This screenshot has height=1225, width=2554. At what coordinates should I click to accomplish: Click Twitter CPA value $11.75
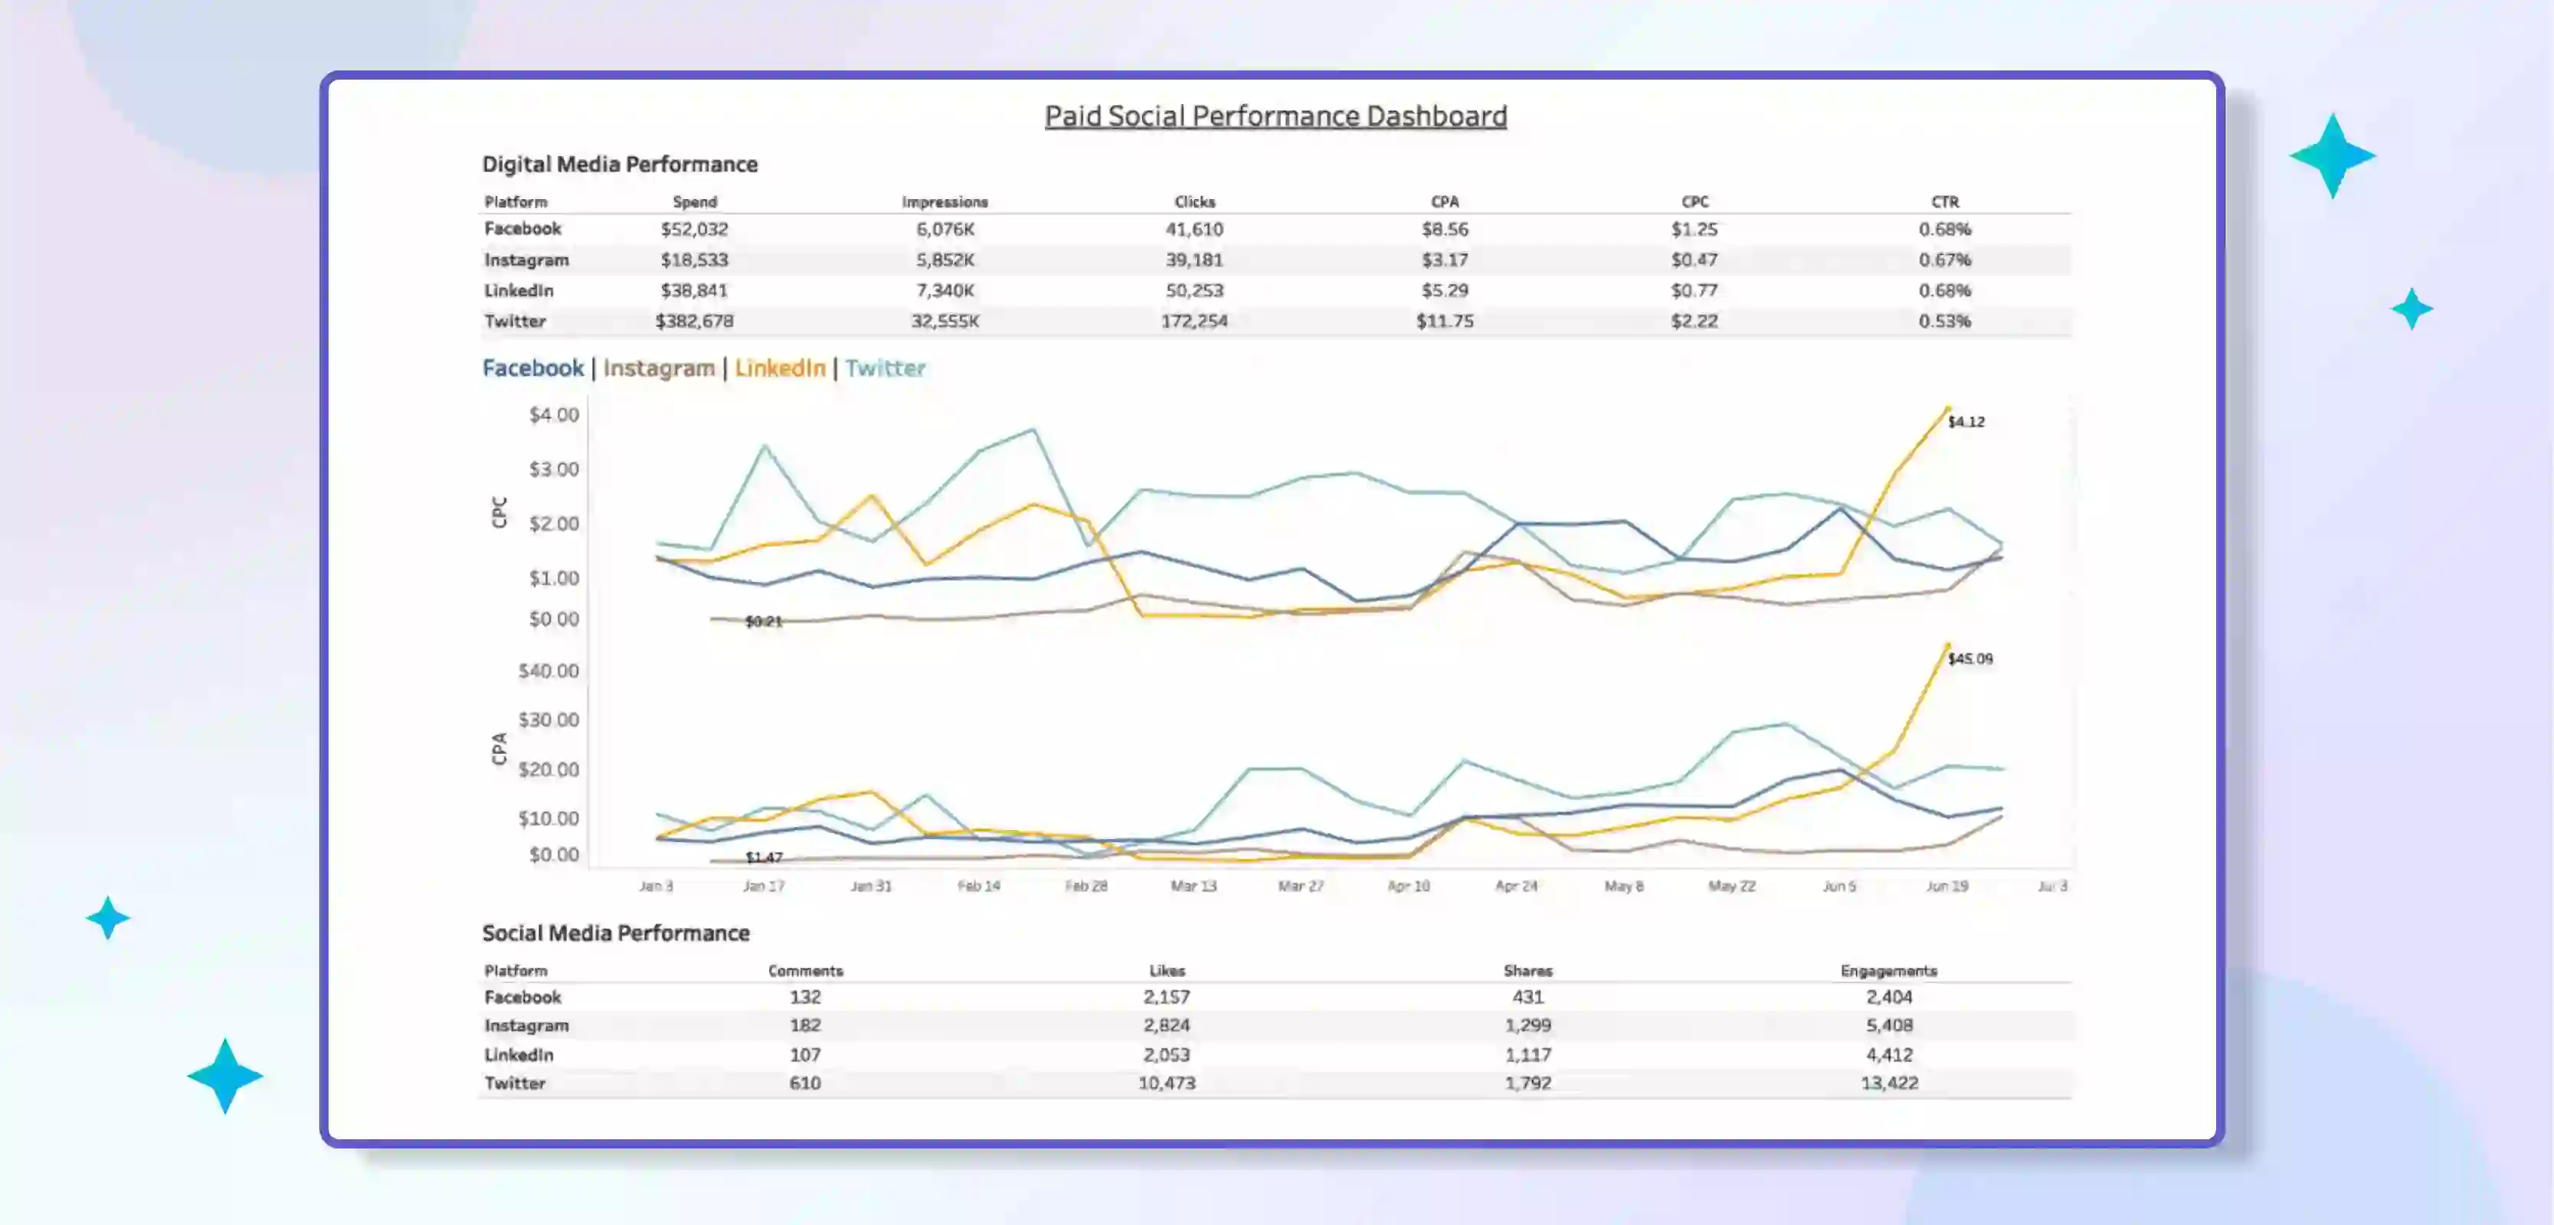(x=1446, y=321)
